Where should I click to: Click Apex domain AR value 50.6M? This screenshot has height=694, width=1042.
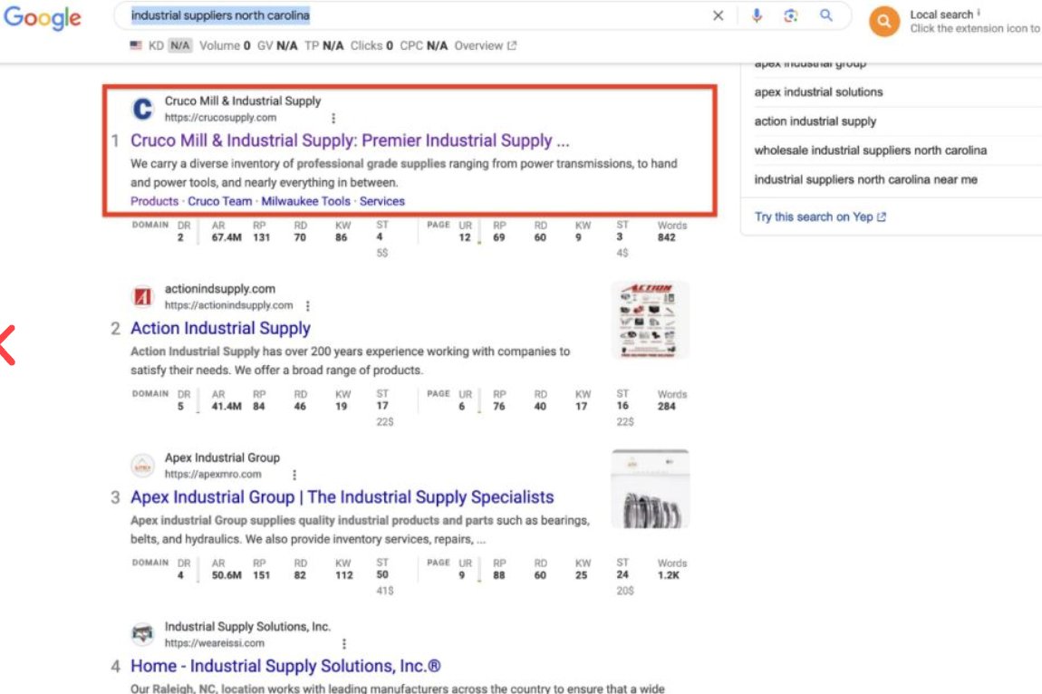[227, 575]
